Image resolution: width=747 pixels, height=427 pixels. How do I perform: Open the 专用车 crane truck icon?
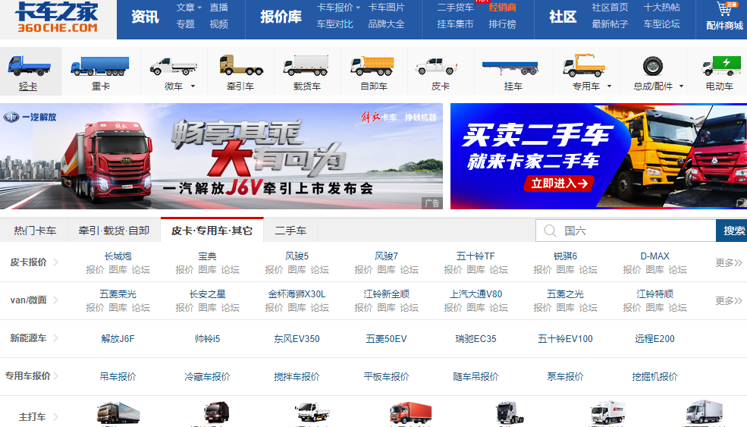tap(584, 65)
